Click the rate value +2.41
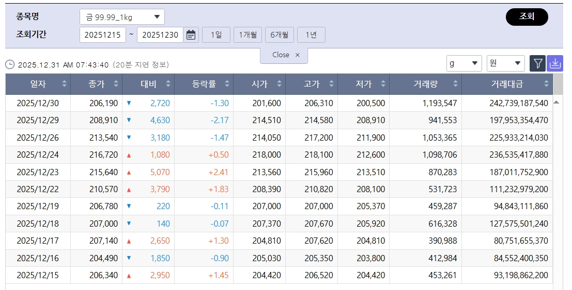 219,172
